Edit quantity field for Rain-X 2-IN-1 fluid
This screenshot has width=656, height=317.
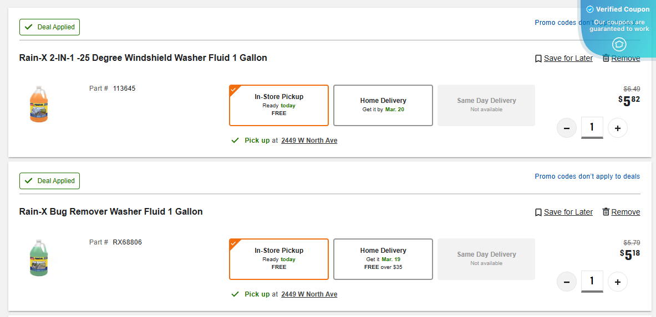[592, 127]
